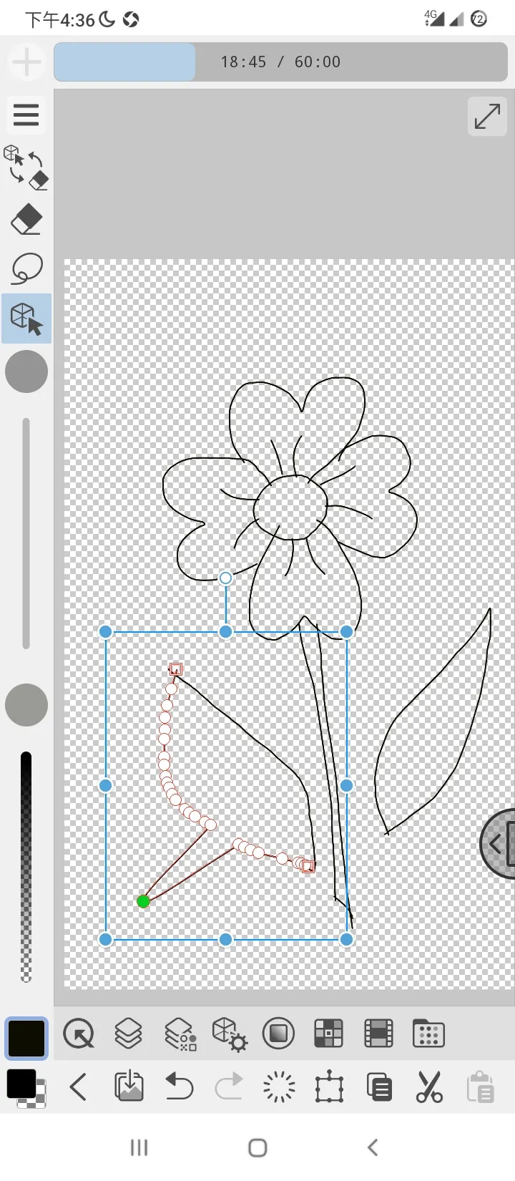
Task: Tap the faded plus button at top left
Action: pyautogui.click(x=26, y=62)
